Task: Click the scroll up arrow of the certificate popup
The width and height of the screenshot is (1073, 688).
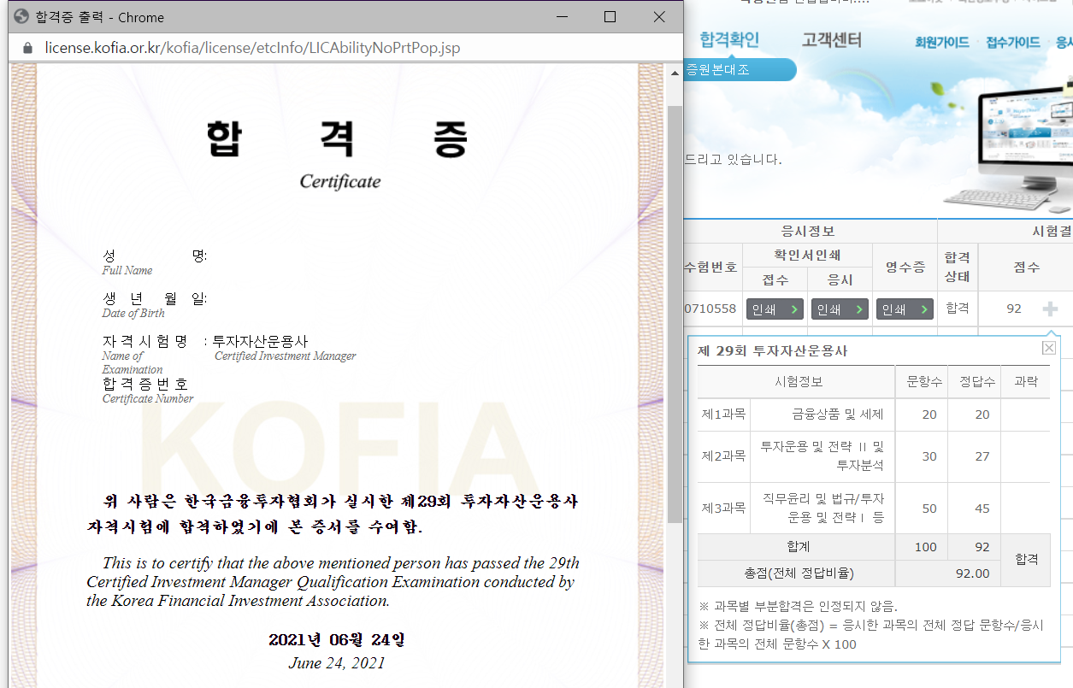Action: tap(675, 74)
